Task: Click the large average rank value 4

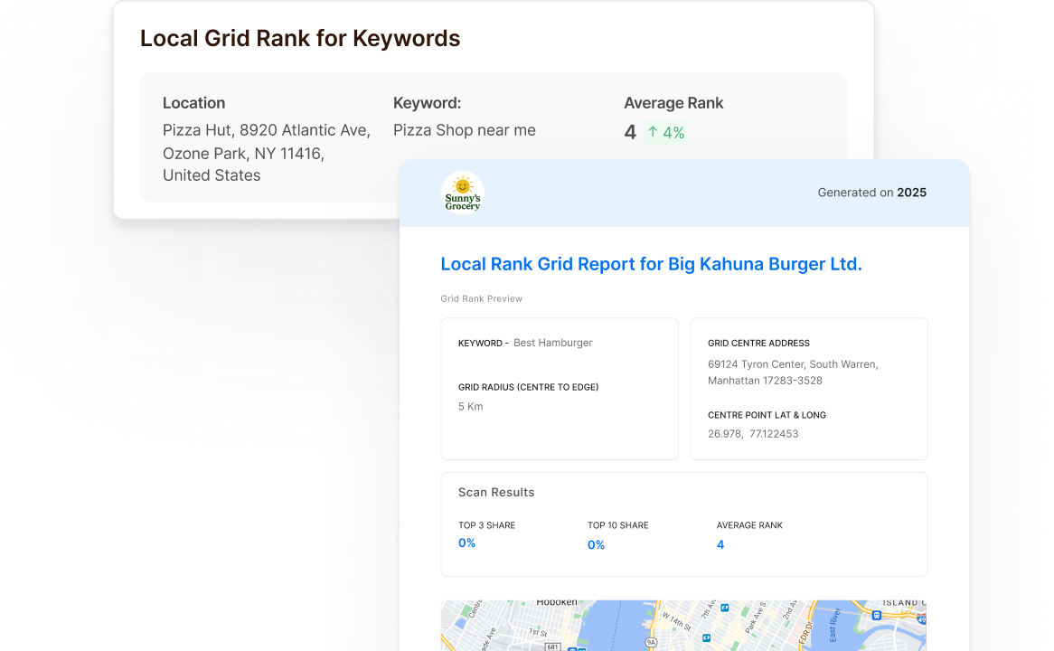Action: tap(630, 132)
